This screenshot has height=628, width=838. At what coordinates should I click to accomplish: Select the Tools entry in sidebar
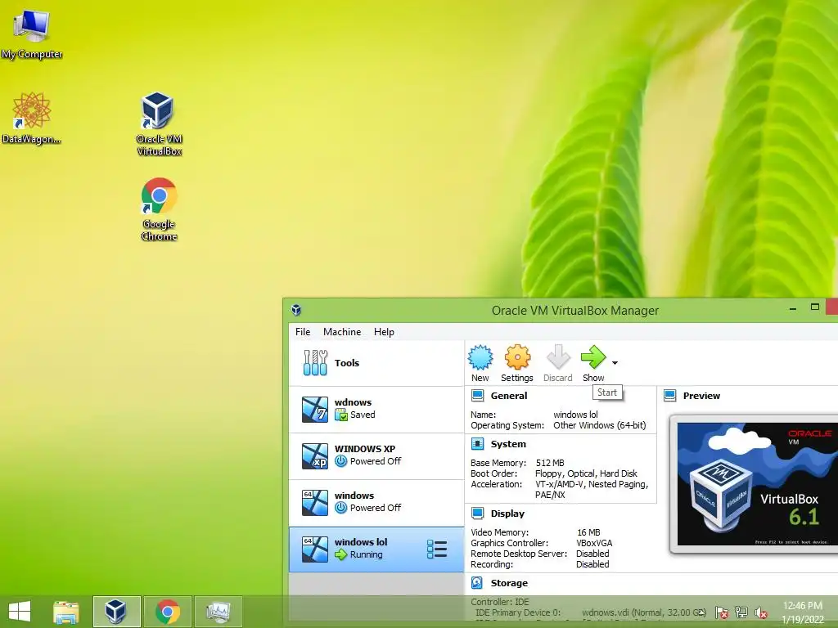tap(376, 363)
